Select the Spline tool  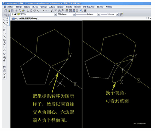coord(4,47)
